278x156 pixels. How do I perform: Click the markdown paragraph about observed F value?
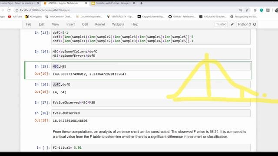[x=149, y=134]
